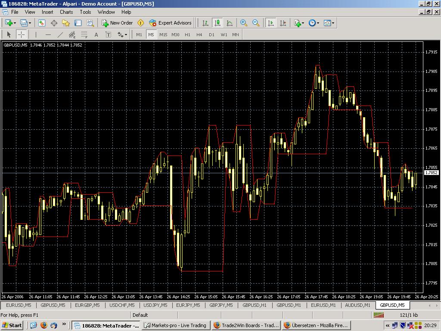Open the File menu
Viewport: 441px width, 331px height.
(15, 12)
